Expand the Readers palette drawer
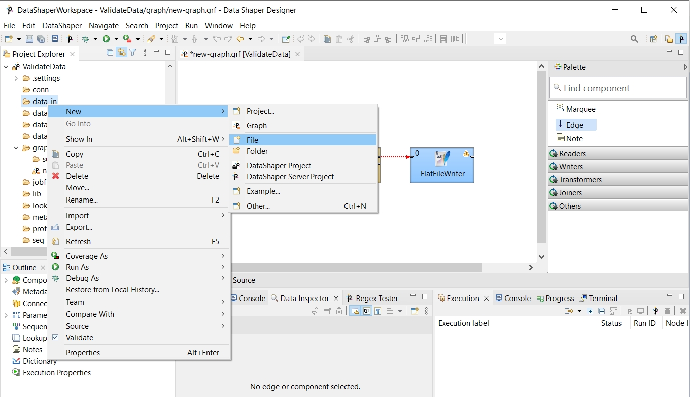The height and width of the screenshot is (397, 690). (618, 153)
